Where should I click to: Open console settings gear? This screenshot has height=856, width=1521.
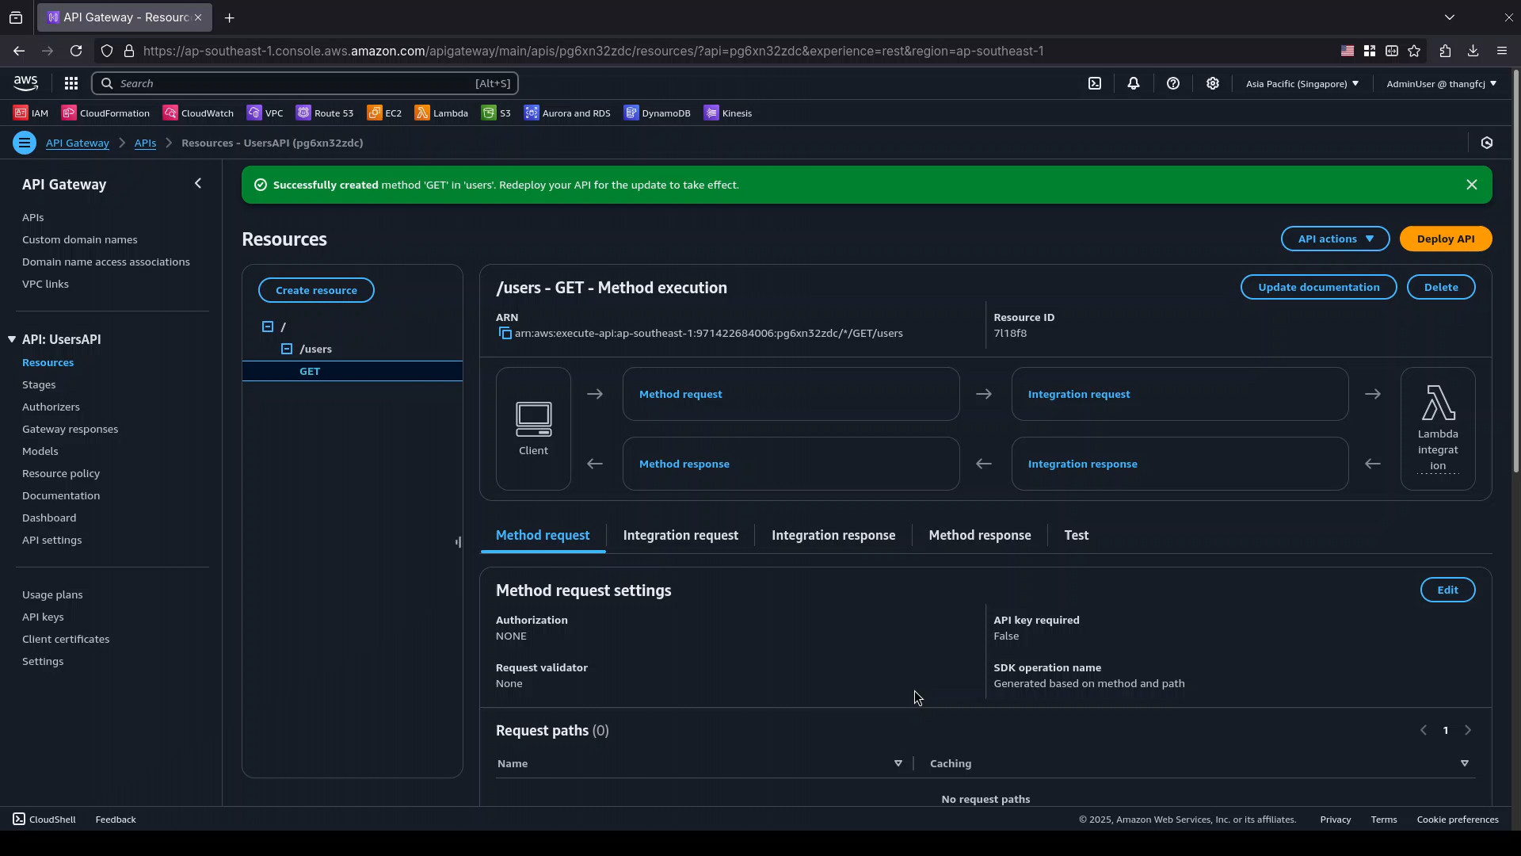click(x=1213, y=83)
